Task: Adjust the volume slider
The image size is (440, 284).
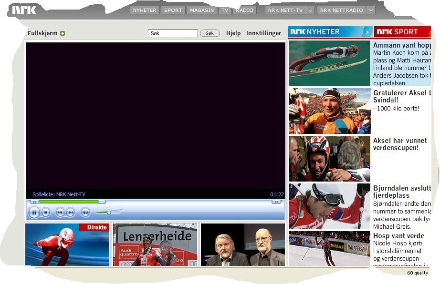Action: click(x=109, y=212)
